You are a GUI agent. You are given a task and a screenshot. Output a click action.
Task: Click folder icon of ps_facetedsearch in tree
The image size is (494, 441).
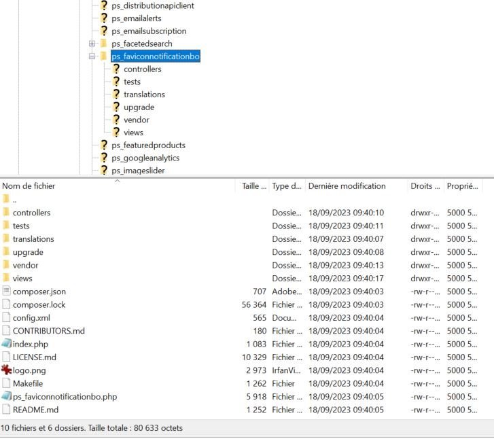pos(104,43)
